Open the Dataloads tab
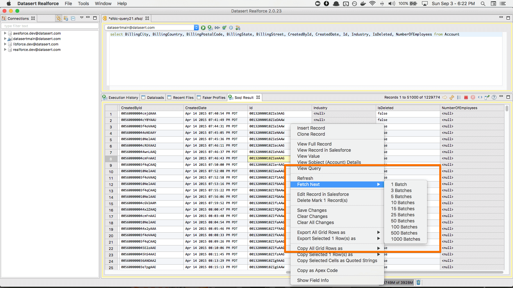The image size is (513, 288). coord(155,98)
